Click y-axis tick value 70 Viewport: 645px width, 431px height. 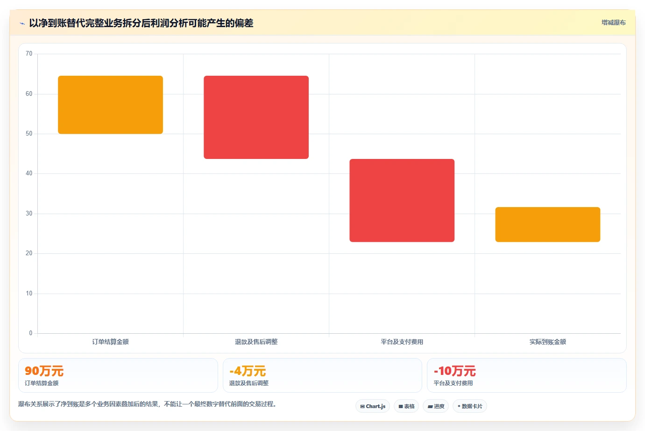click(x=29, y=54)
